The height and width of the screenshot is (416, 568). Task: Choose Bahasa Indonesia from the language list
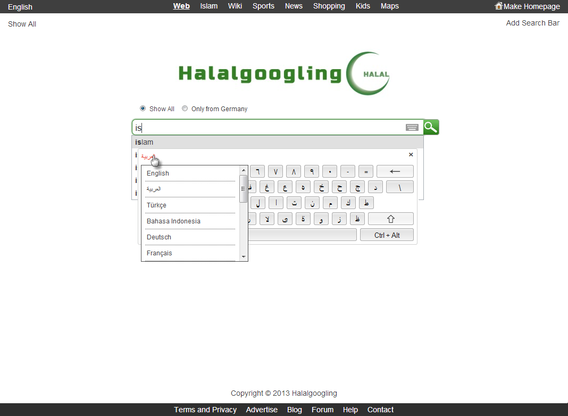coord(190,221)
